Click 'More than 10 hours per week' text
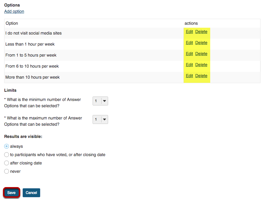The width and height of the screenshot is (265, 199). [32, 77]
